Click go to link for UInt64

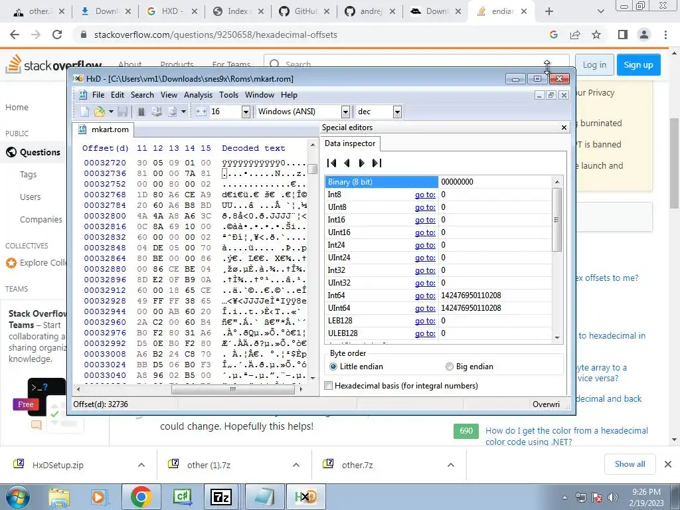click(425, 308)
